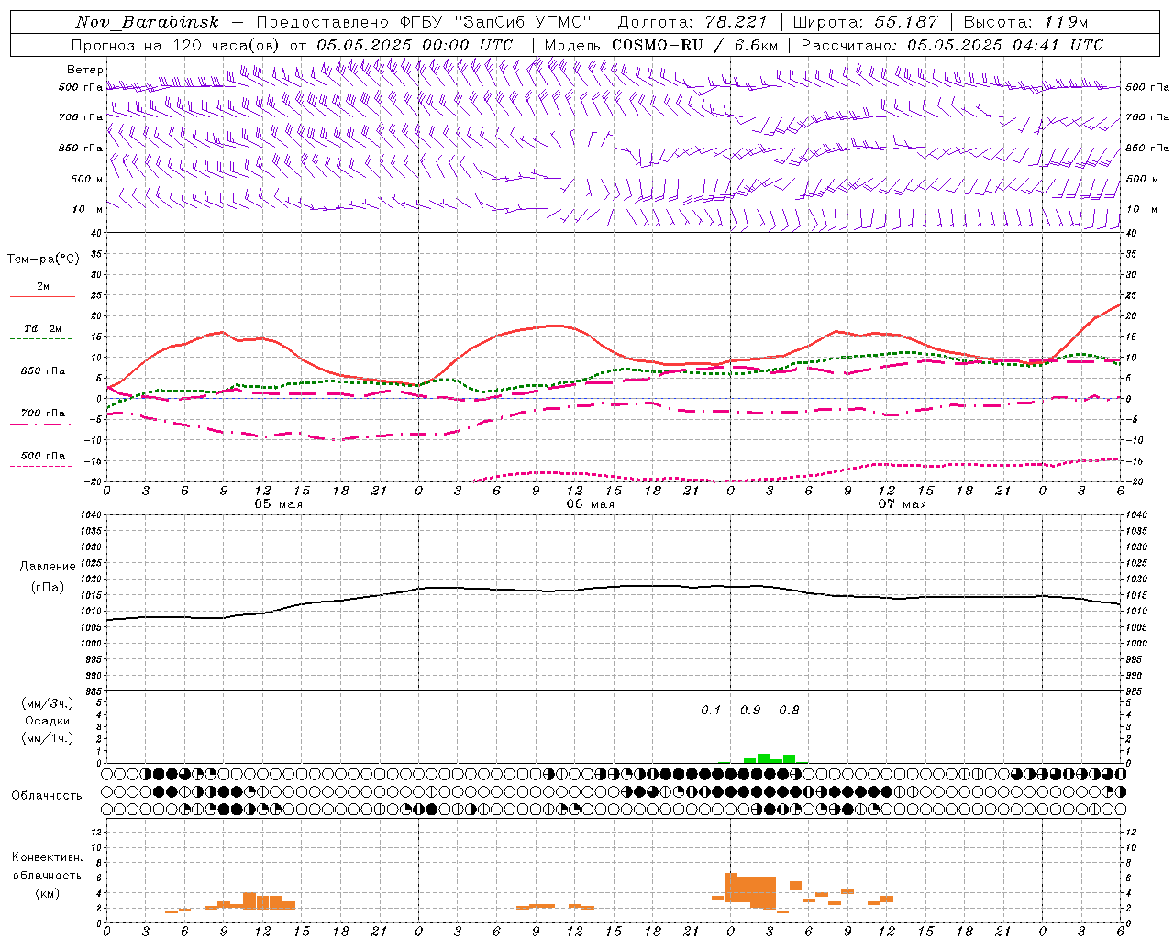Click the "(гПа)" unit label under Давление

pos(48,587)
